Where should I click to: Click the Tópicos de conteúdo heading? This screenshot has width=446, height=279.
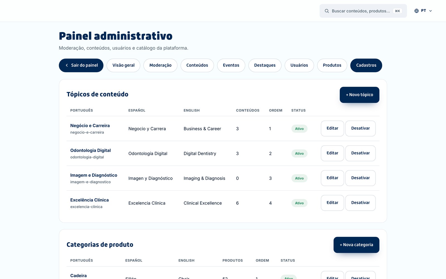[97, 94]
